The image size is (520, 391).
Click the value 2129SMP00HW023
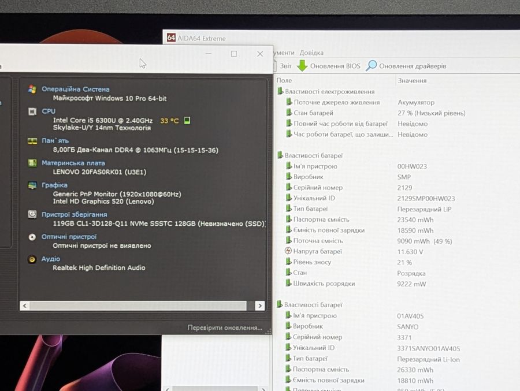click(x=426, y=198)
